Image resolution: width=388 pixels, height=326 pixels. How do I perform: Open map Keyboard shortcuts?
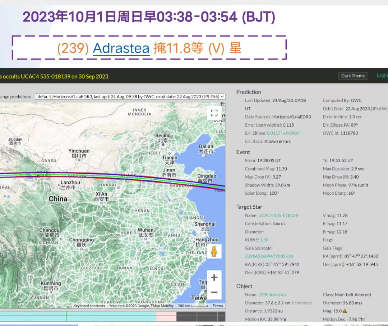(x=89, y=306)
